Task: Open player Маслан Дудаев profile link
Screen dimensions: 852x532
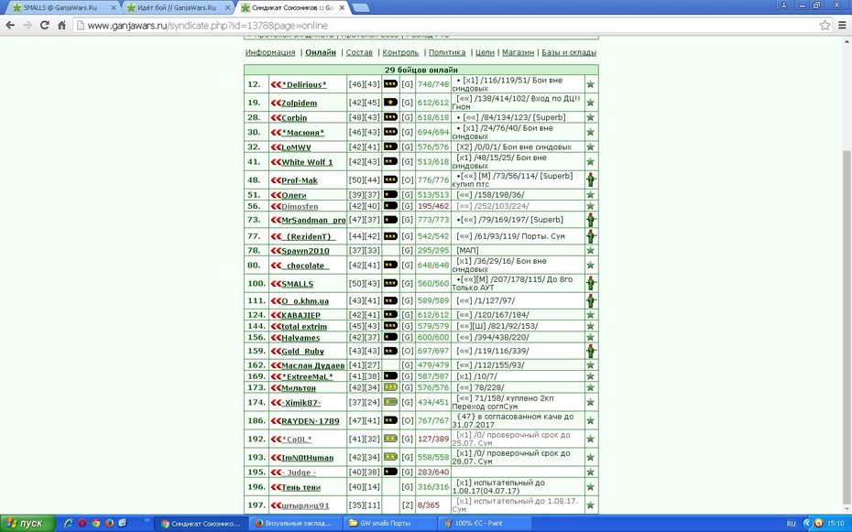Action: coord(313,365)
